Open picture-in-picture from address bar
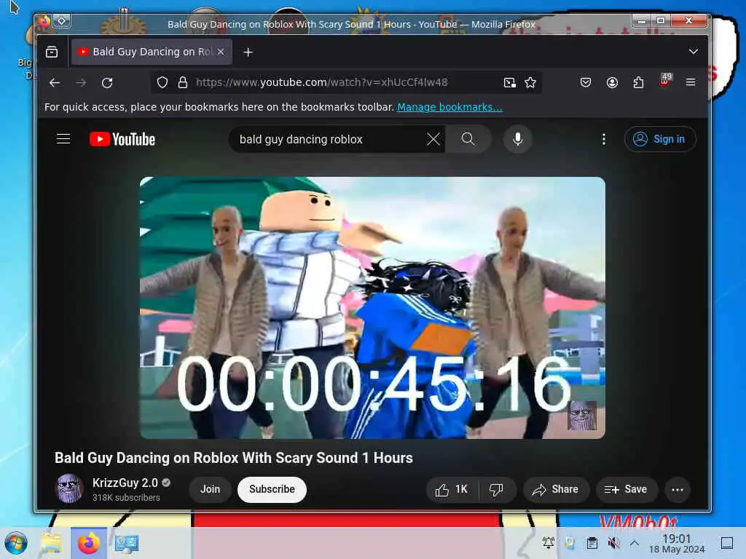This screenshot has width=746, height=559. click(x=509, y=83)
